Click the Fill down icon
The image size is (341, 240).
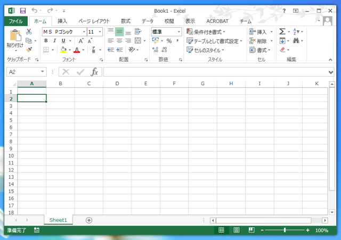click(282, 40)
